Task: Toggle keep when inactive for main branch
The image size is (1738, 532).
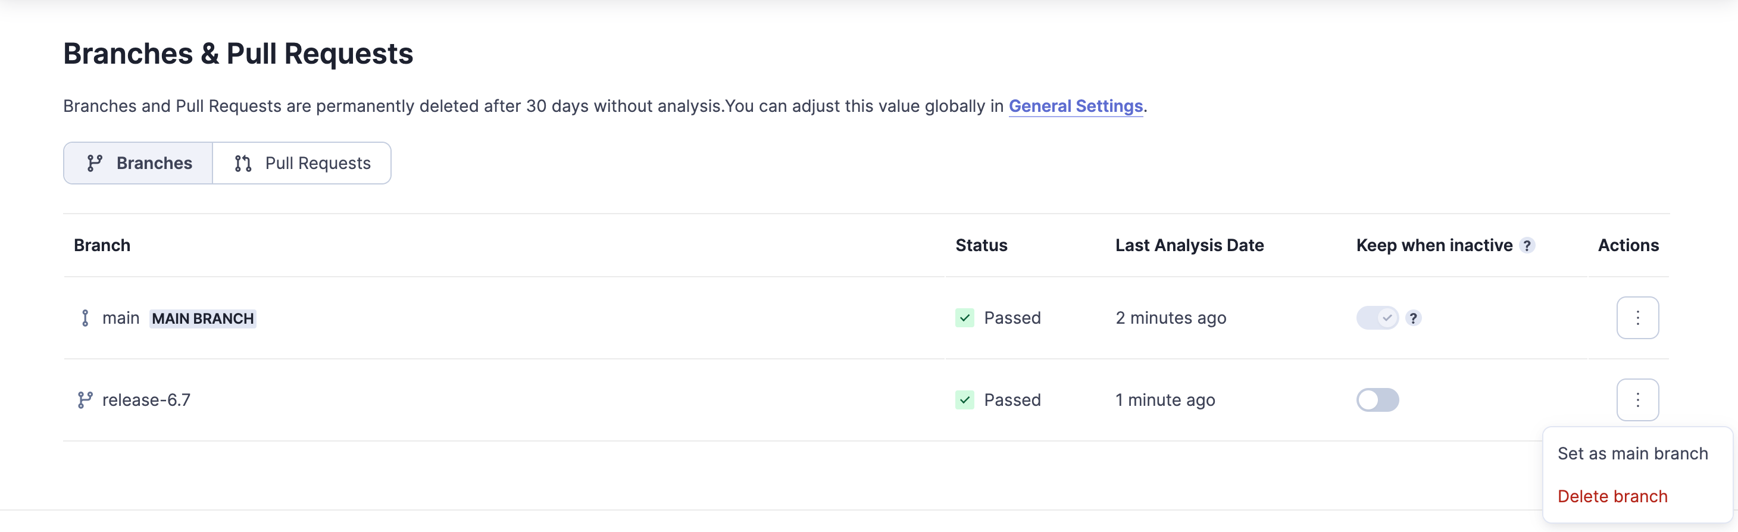Action: (x=1377, y=318)
